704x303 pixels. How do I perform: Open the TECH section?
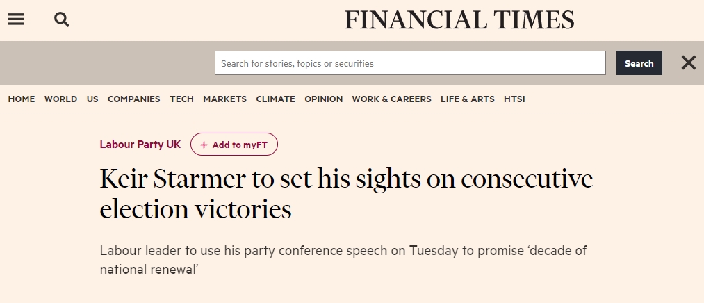point(181,99)
